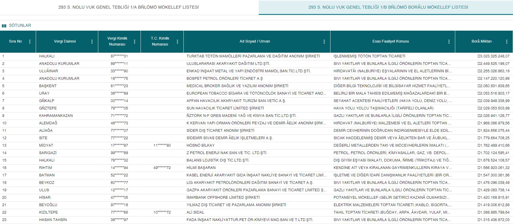Open the SÜTUNLAR column chooser

coord(20,26)
